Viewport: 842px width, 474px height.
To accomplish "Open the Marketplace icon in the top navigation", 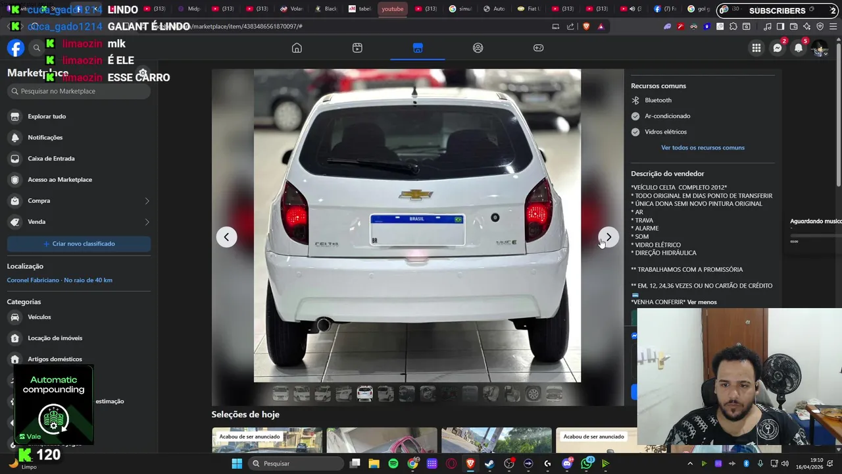I will point(418,48).
